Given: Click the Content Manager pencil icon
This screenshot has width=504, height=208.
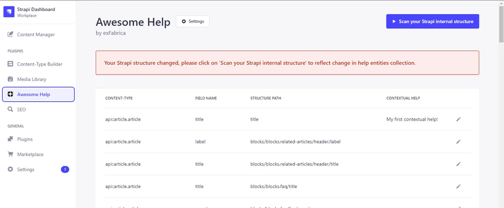Looking at the screenshot, I should 10,34.
